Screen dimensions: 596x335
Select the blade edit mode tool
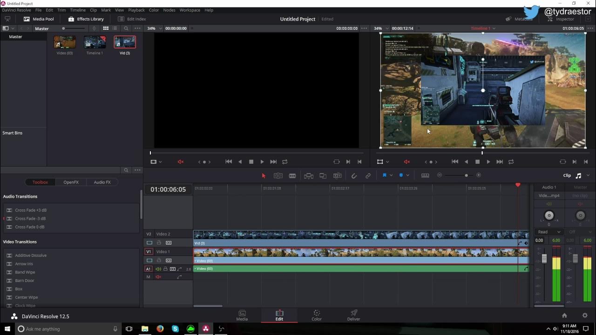pyautogui.click(x=292, y=175)
